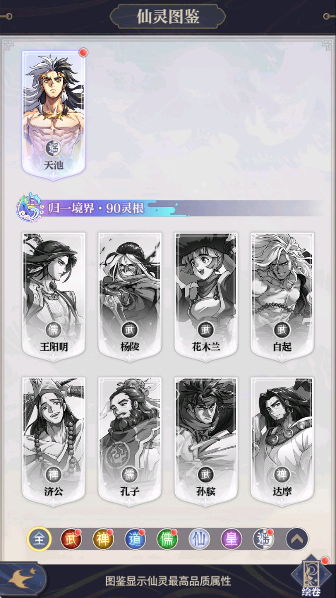Open the 天池 spirit card

click(53, 116)
